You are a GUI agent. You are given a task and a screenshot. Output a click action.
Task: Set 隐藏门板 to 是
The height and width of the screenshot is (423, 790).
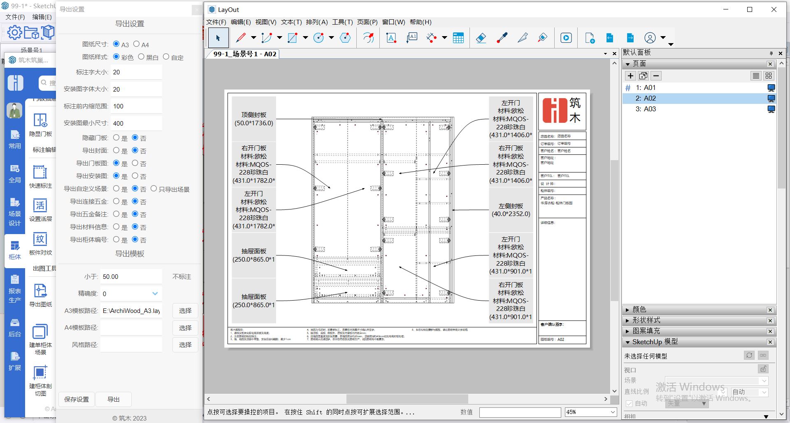116,138
